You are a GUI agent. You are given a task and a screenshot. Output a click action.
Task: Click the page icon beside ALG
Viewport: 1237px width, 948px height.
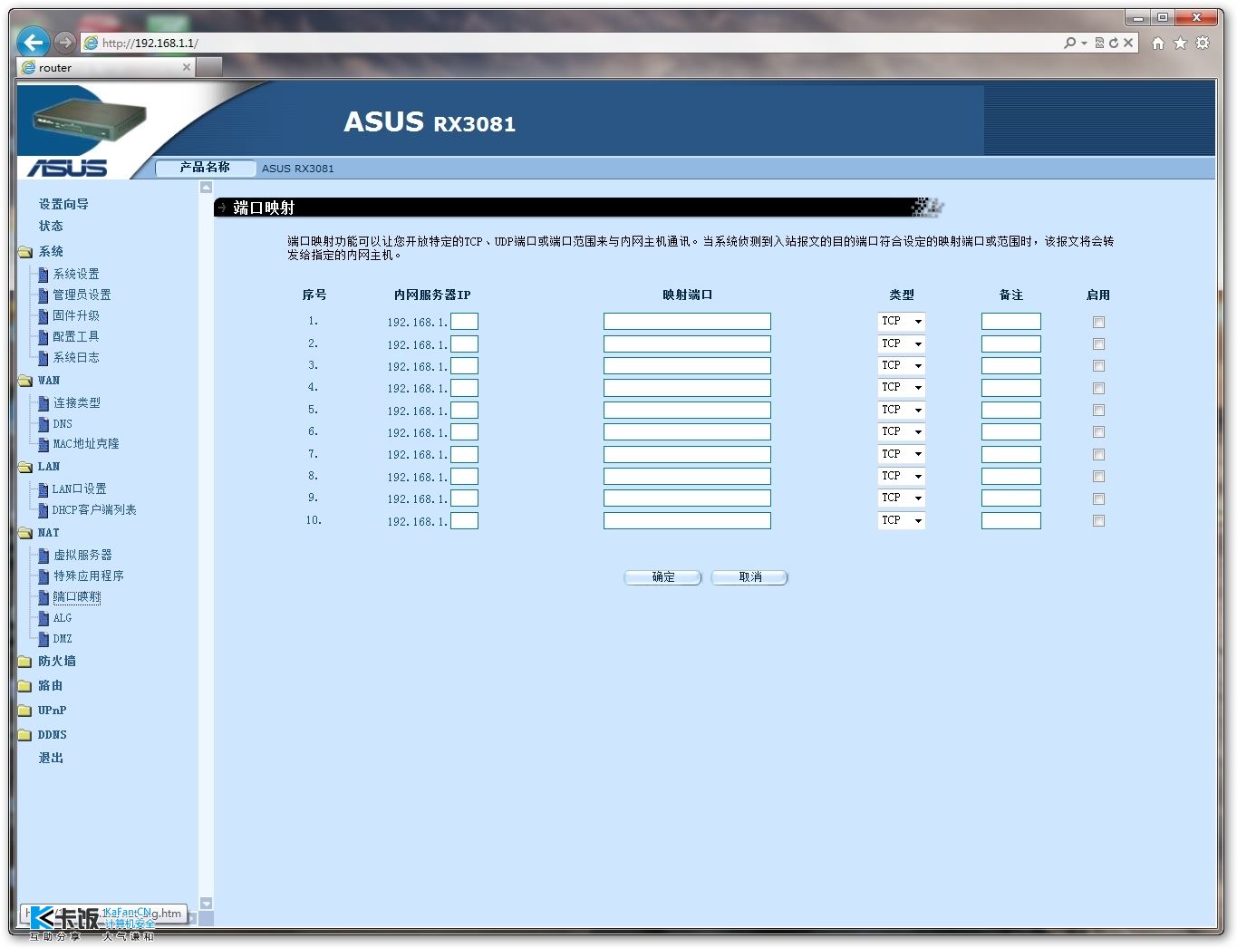(43, 618)
